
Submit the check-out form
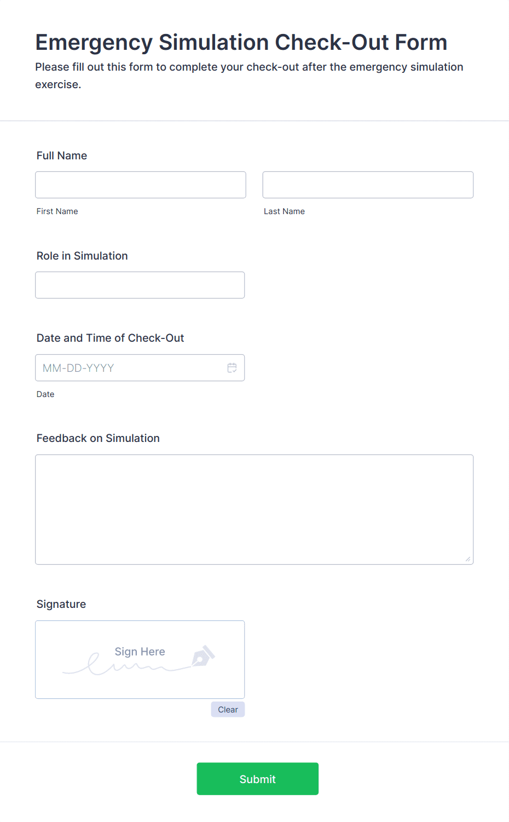pos(258,779)
